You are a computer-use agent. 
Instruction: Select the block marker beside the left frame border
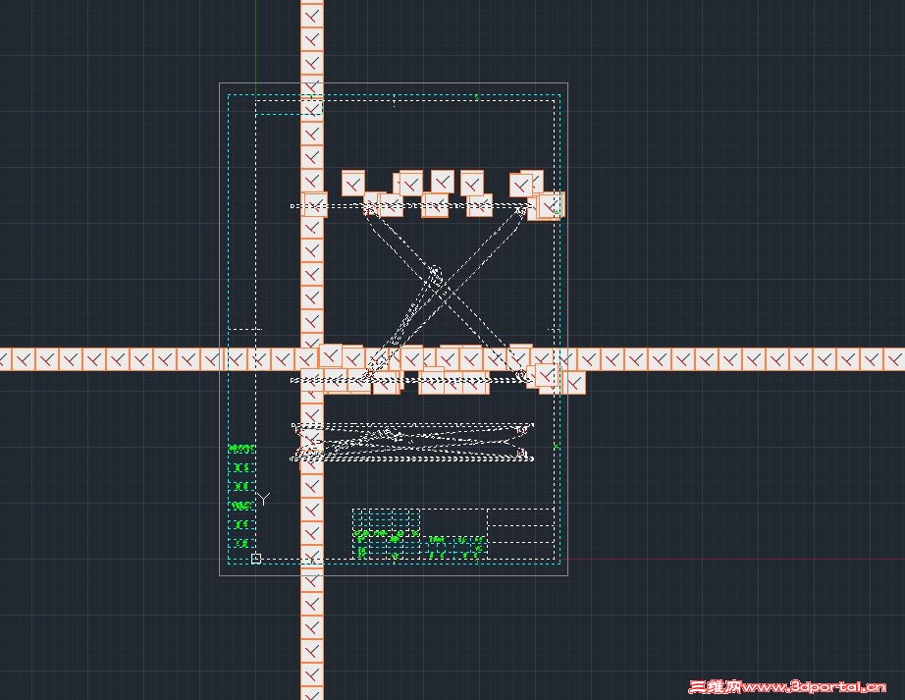click(x=235, y=359)
